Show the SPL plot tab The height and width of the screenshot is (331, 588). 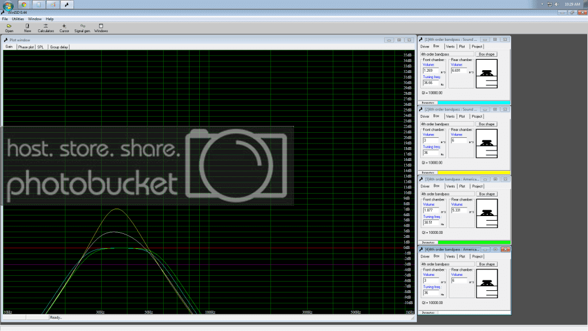41,47
